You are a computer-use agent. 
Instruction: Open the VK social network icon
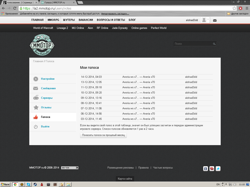coord(205,169)
